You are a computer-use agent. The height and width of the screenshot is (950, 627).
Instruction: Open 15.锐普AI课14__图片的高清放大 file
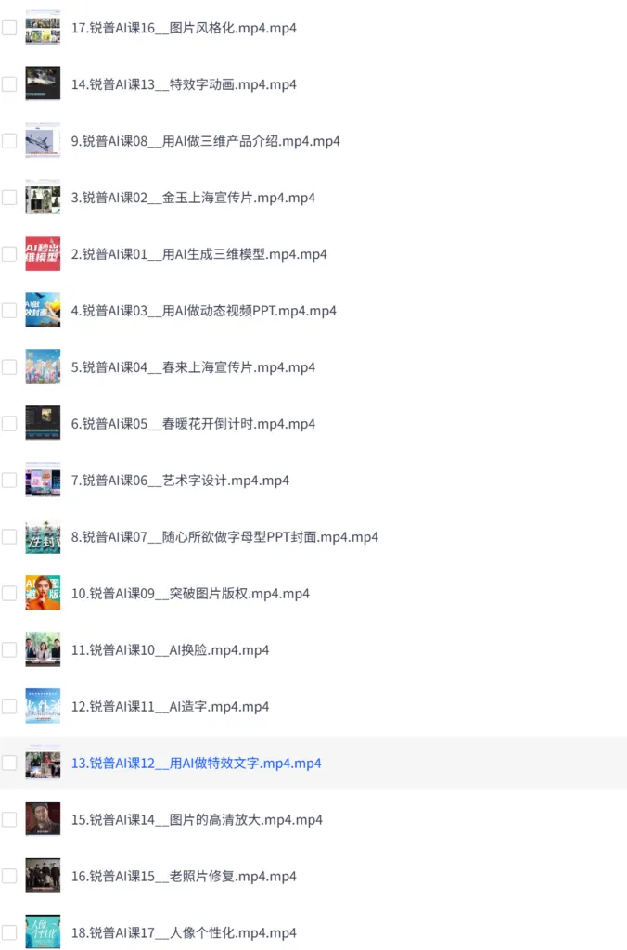click(x=197, y=820)
